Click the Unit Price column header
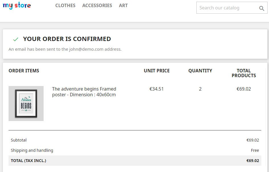This screenshot has width=269, height=172. click(157, 71)
